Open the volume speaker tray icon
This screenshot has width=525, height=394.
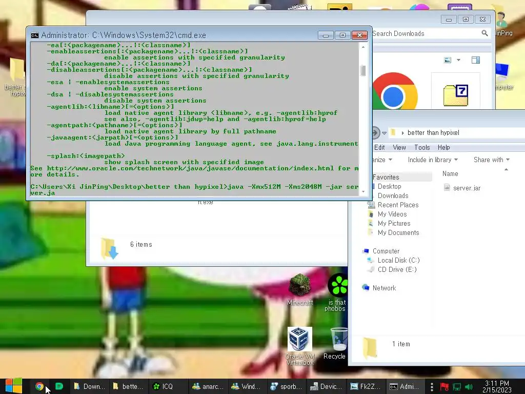[469, 387]
